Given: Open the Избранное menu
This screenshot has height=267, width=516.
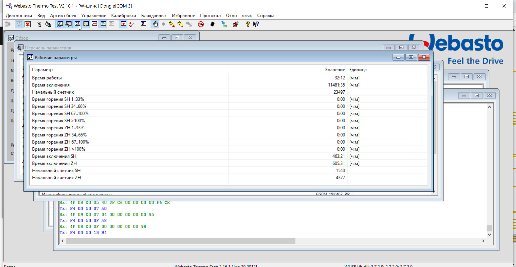Looking at the screenshot, I should coord(184,16).
